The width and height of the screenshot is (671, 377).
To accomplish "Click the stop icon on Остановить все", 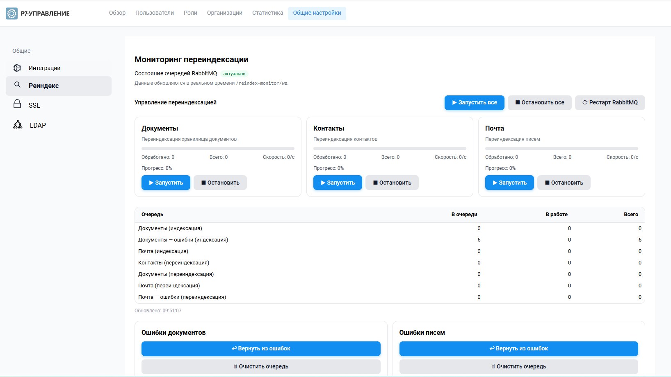I will 517,102.
